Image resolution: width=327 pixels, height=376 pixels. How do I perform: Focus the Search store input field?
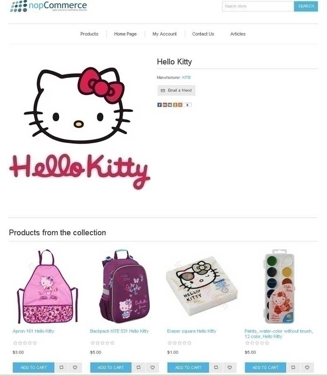[258, 6]
